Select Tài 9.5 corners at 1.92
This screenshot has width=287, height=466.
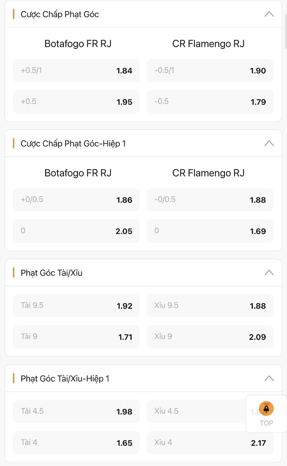click(x=76, y=306)
